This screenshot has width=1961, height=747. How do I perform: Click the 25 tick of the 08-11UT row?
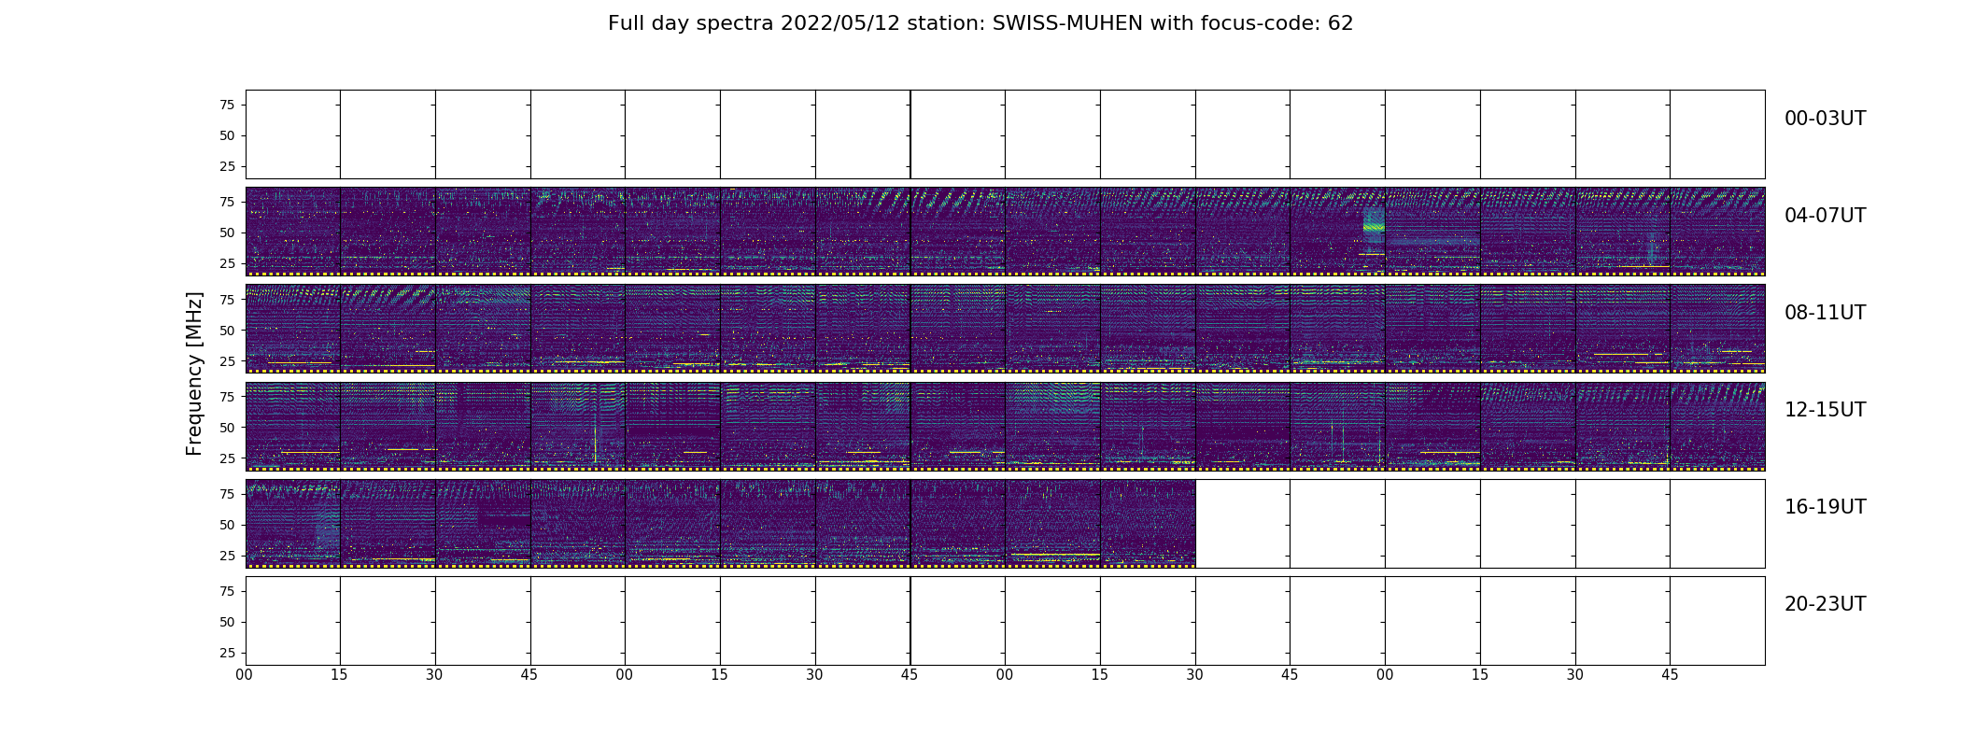(x=227, y=360)
